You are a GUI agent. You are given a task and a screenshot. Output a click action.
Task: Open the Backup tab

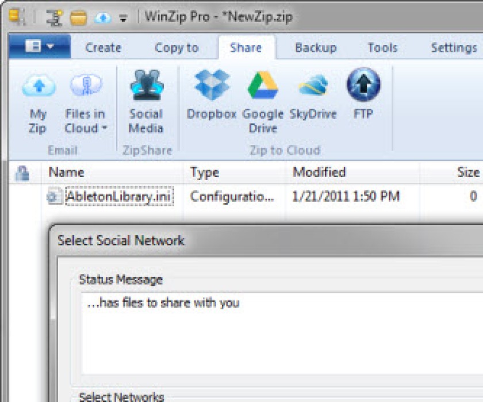pos(316,48)
